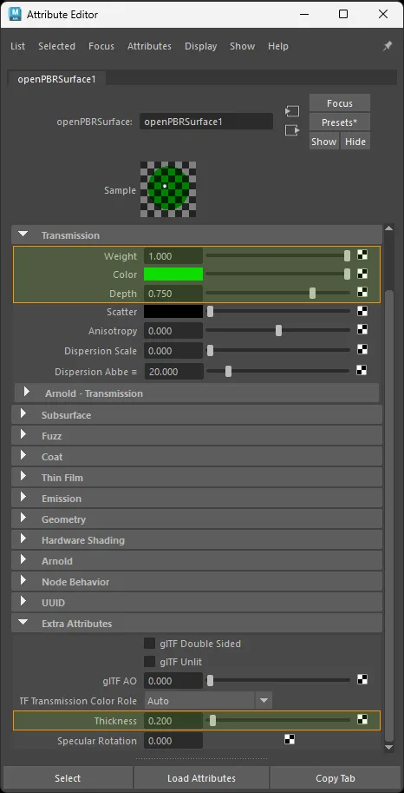Click the Focus button
This screenshot has height=793, width=404.
339,103
